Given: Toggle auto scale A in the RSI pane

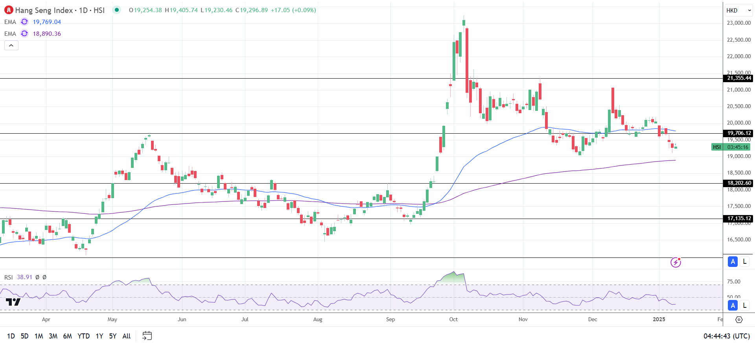Looking at the screenshot, I should tap(733, 305).
